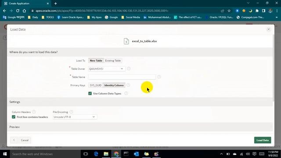Viewport: 281px width, 158px height.
Task: Select the Create Application browser tab
Action: click(x=26, y=4)
